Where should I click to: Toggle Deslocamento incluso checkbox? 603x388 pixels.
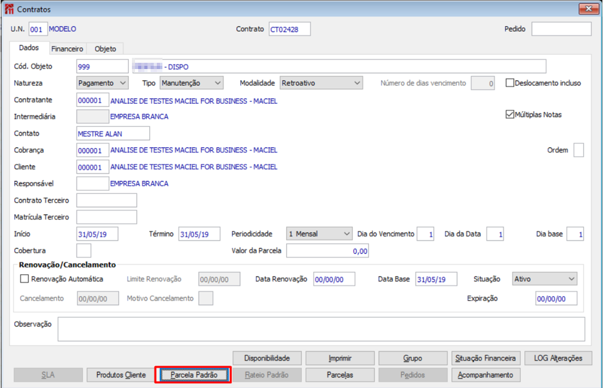point(510,83)
